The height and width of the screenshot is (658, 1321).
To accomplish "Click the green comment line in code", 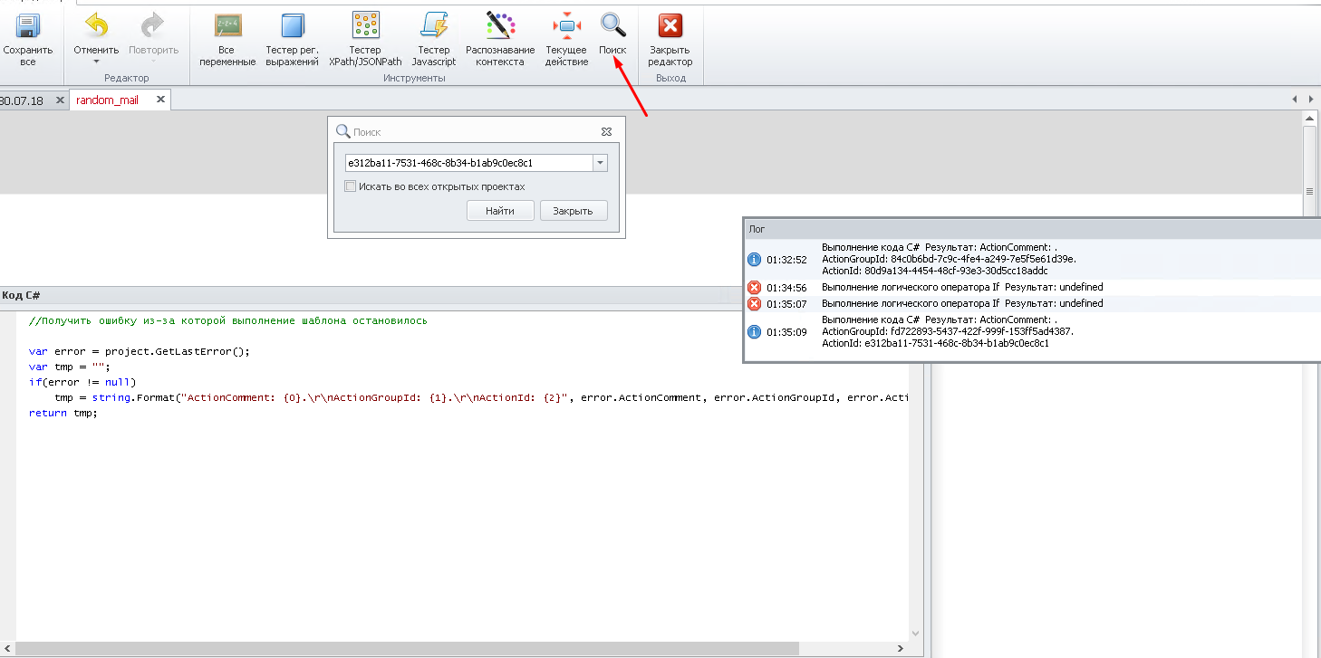I will (x=227, y=320).
